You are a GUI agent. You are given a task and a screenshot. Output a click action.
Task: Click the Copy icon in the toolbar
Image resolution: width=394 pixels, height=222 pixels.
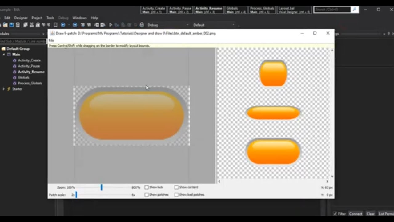(x=25, y=25)
